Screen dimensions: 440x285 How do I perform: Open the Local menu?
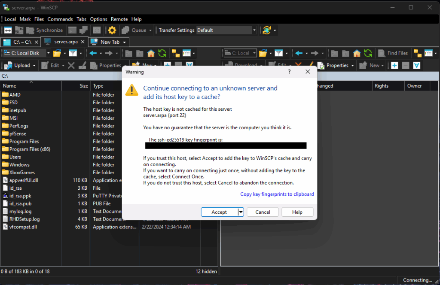click(x=10, y=19)
